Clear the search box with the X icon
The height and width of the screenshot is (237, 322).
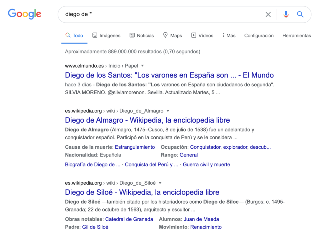pyautogui.click(x=268, y=14)
